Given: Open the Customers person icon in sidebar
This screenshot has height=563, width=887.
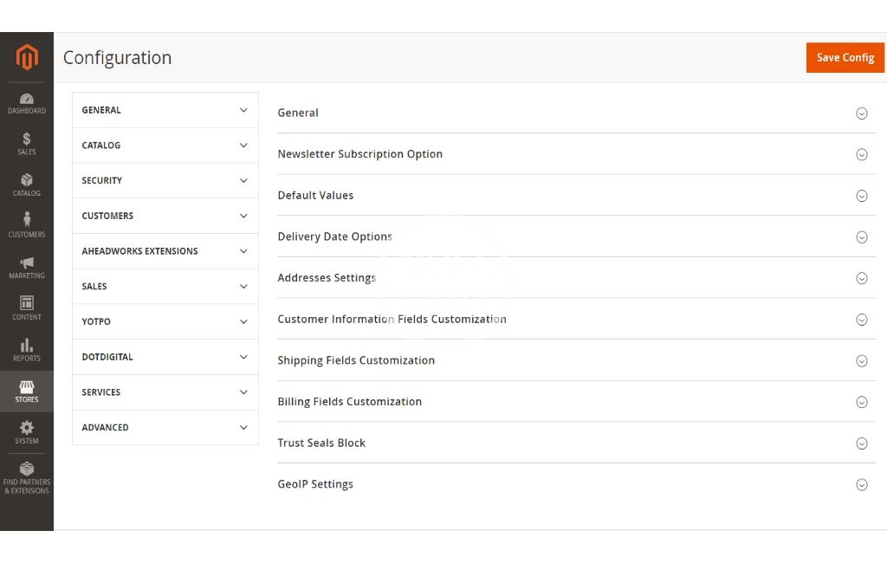Looking at the screenshot, I should (x=27, y=221).
